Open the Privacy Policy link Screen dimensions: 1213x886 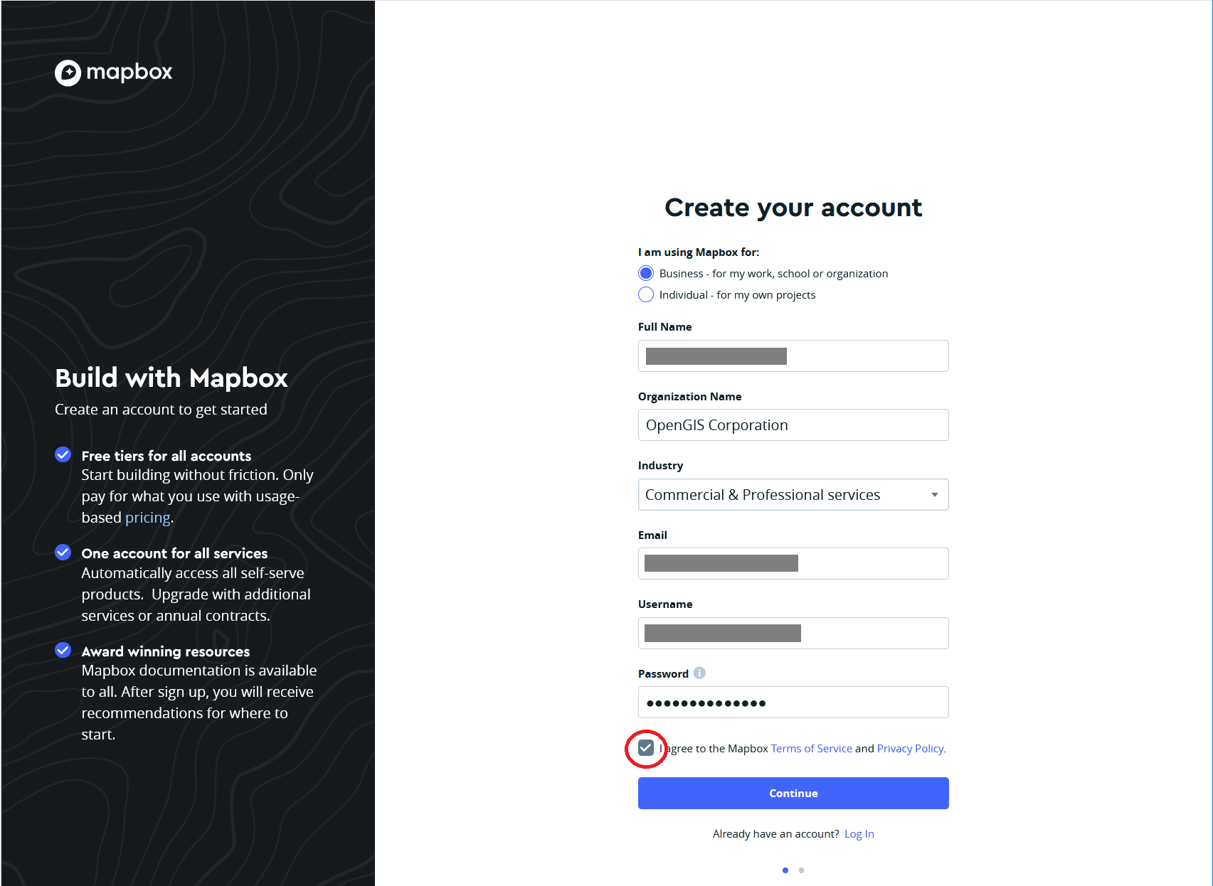911,749
